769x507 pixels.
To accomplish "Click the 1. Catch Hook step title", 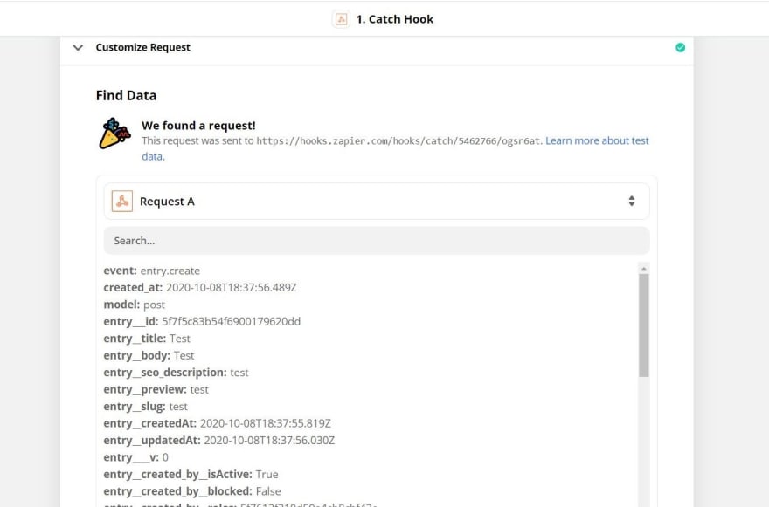I will point(395,19).
